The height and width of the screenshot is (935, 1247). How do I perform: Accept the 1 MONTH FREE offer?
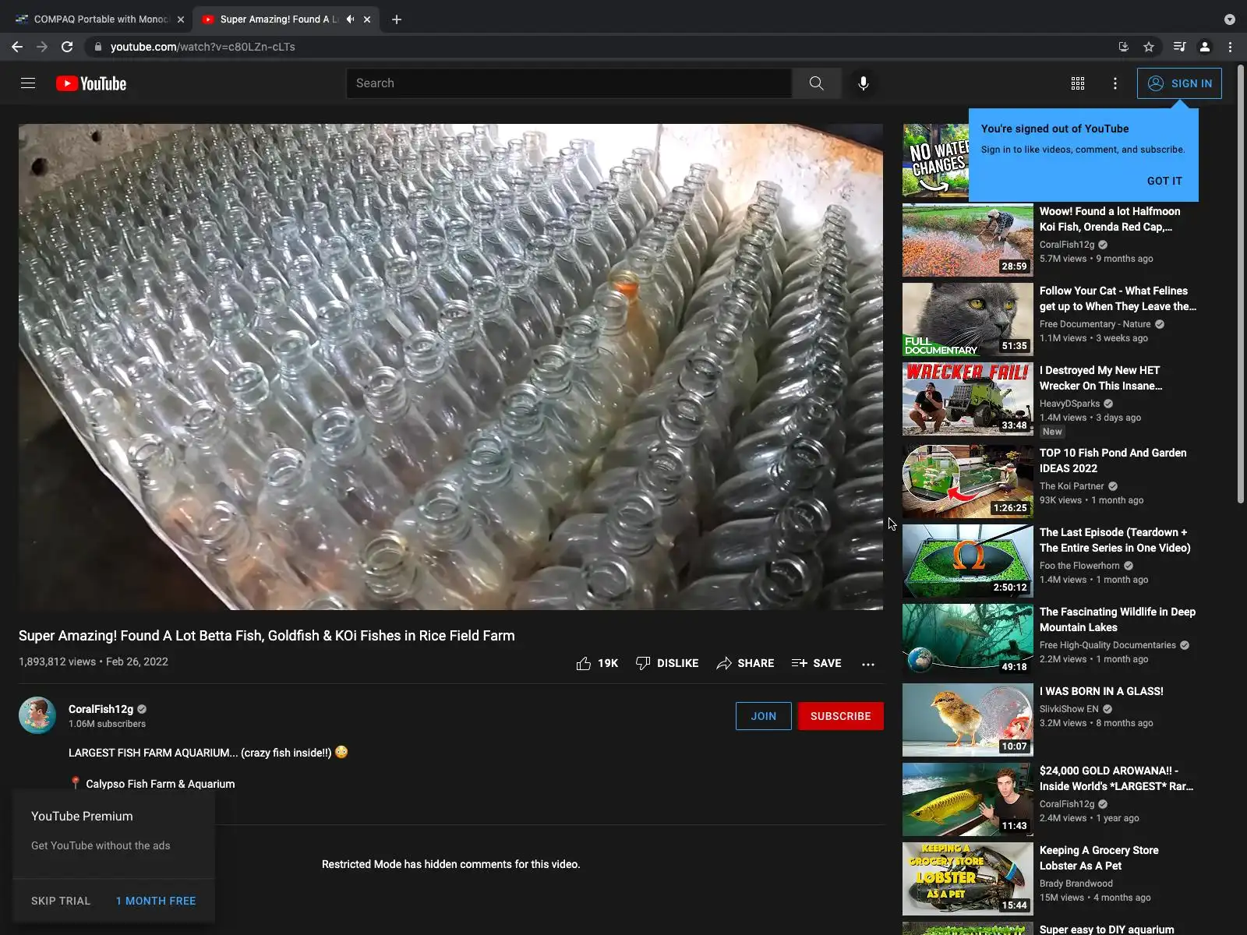(x=156, y=901)
